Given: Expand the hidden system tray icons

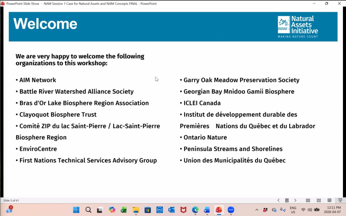Looking at the screenshot, I should [x=257, y=210].
